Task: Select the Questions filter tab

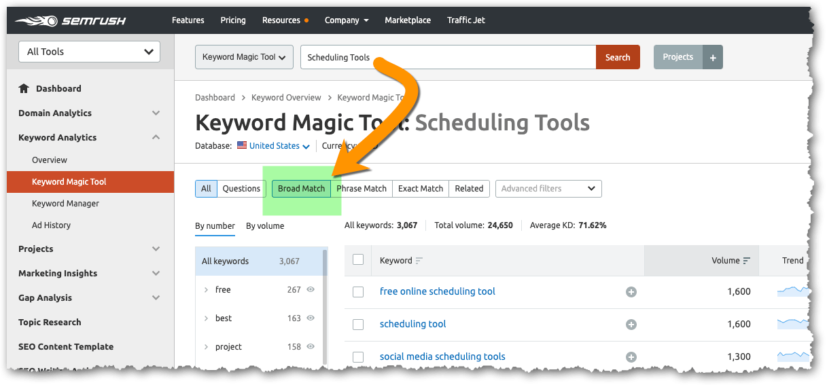Action: [241, 189]
